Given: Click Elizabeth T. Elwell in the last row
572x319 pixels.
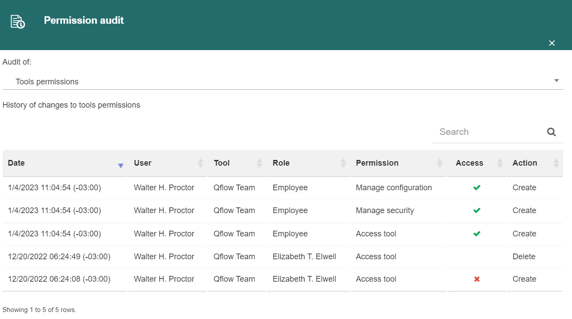Looking at the screenshot, I should pos(304,279).
